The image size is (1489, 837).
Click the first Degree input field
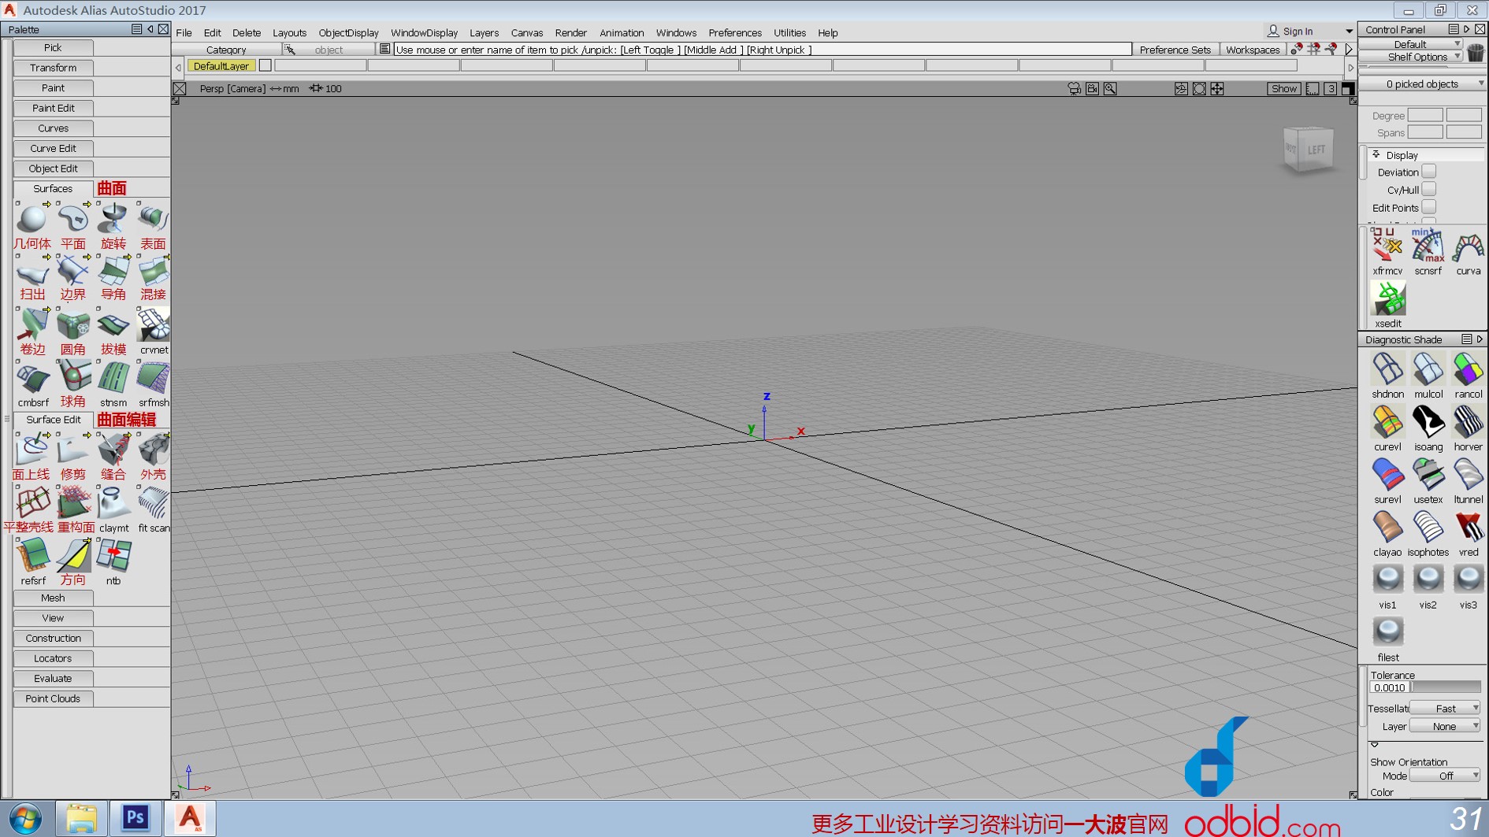point(1424,116)
